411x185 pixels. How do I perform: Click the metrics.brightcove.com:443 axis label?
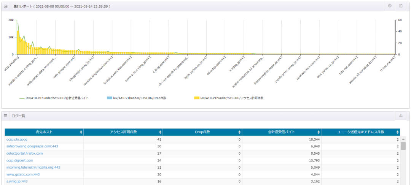point(98,70)
